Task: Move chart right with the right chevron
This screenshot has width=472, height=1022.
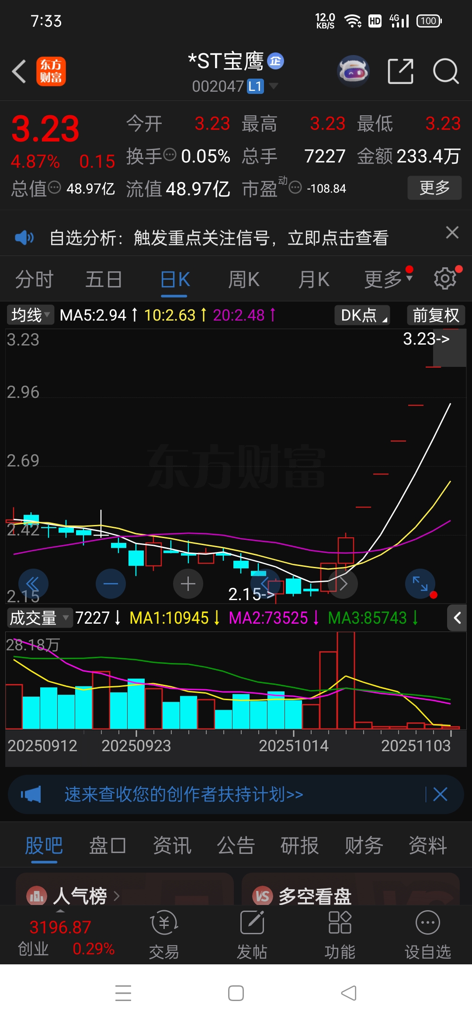Action: click(x=343, y=584)
